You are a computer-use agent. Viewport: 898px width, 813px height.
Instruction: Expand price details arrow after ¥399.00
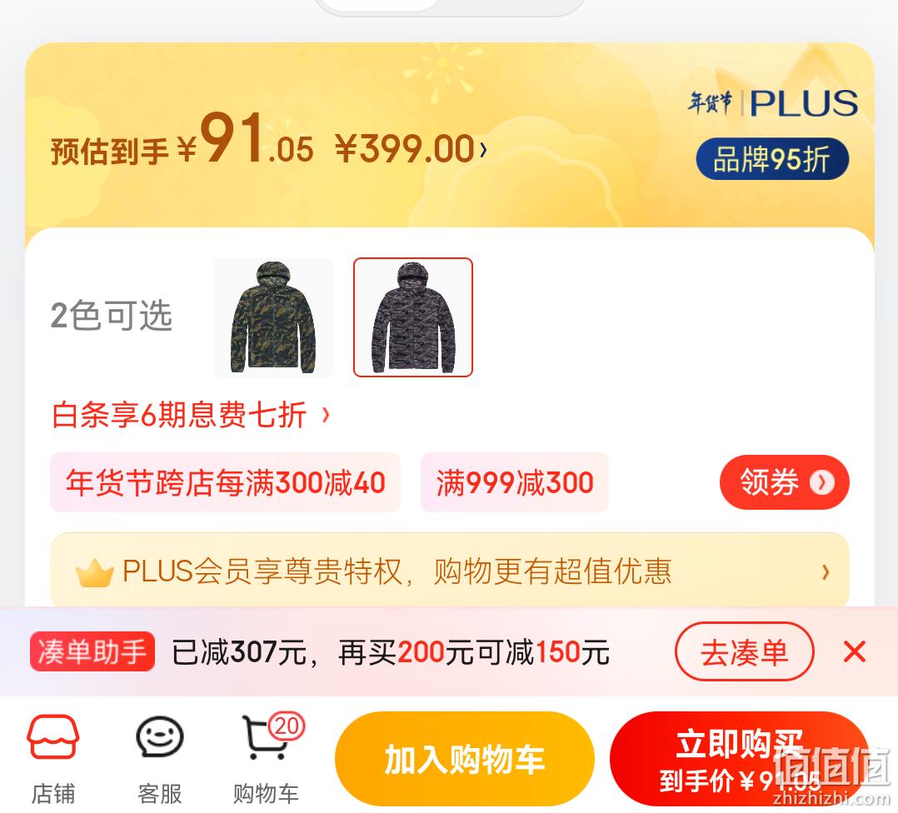(x=483, y=150)
